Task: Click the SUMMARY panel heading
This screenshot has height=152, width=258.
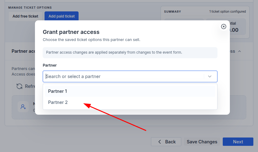Action: click(x=172, y=12)
